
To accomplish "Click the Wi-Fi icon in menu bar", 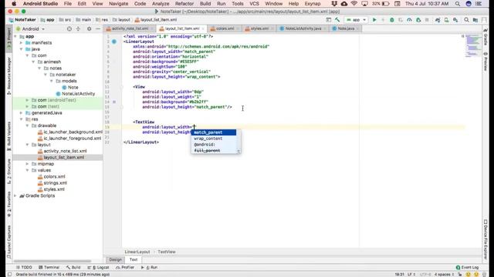I will [x=354, y=4].
